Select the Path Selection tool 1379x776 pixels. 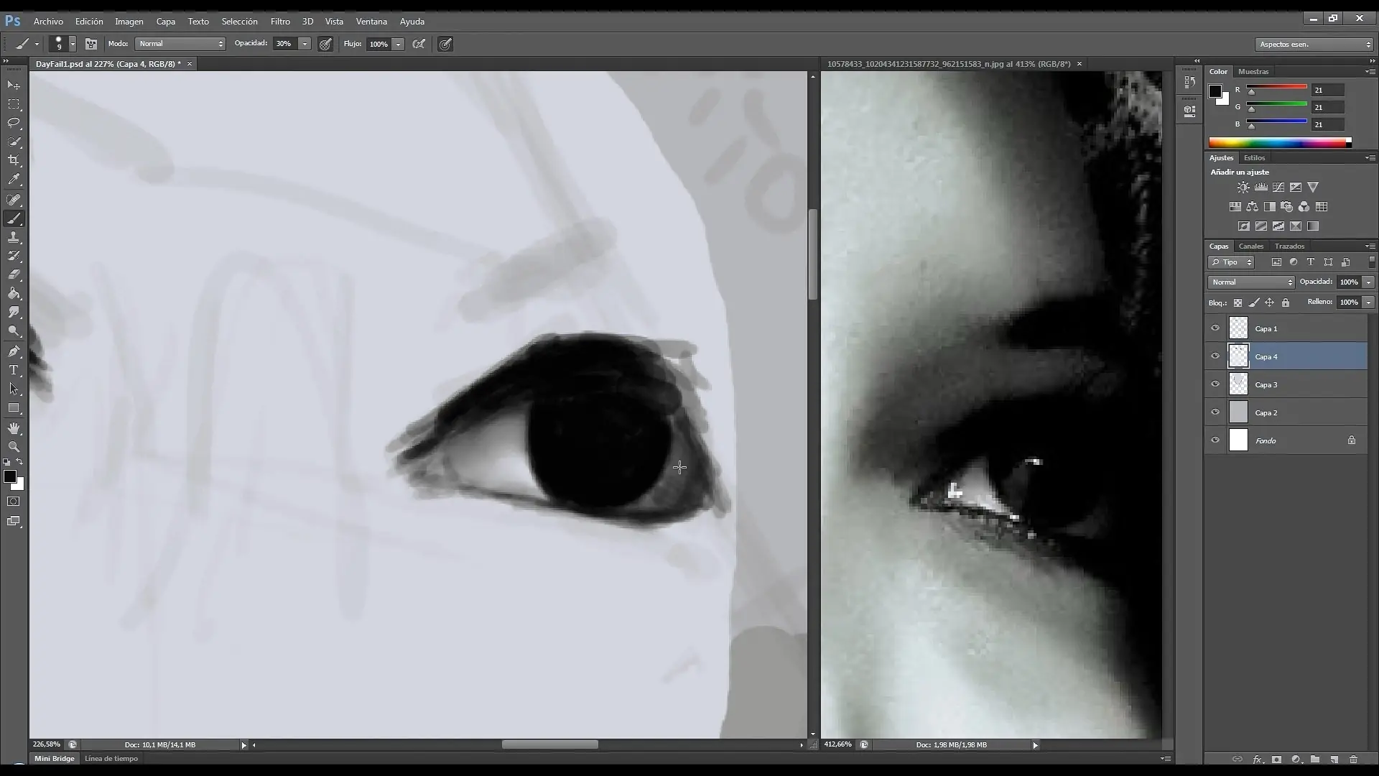point(14,389)
